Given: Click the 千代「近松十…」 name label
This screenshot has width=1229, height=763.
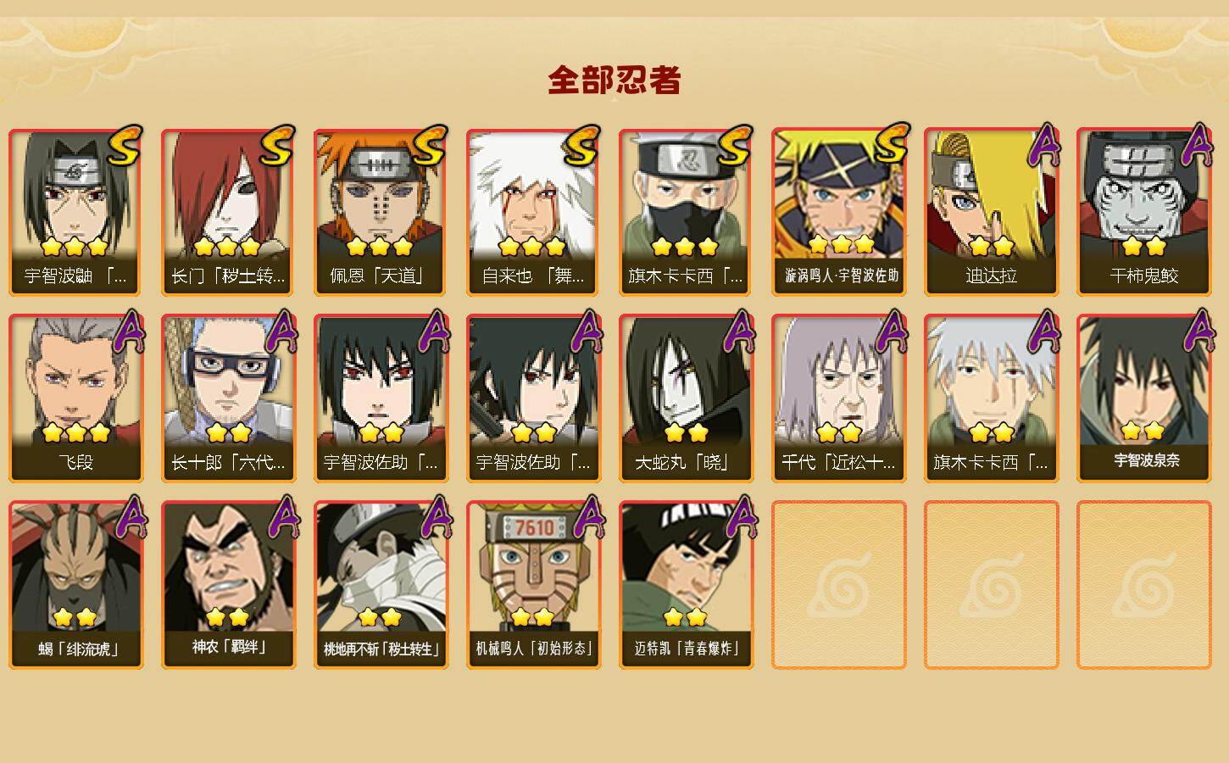Looking at the screenshot, I should [838, 463].
